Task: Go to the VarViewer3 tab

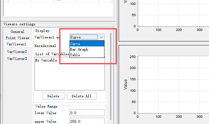Action: coord(17,59)
